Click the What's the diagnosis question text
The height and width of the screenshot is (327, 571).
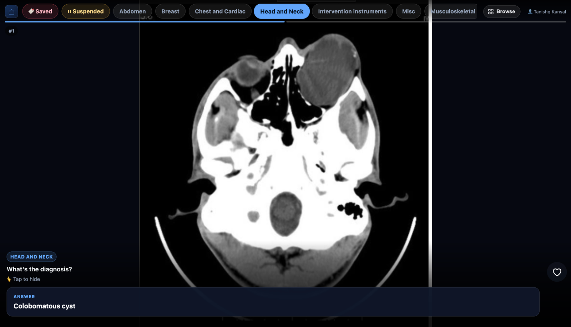click(x=39, y=269)
